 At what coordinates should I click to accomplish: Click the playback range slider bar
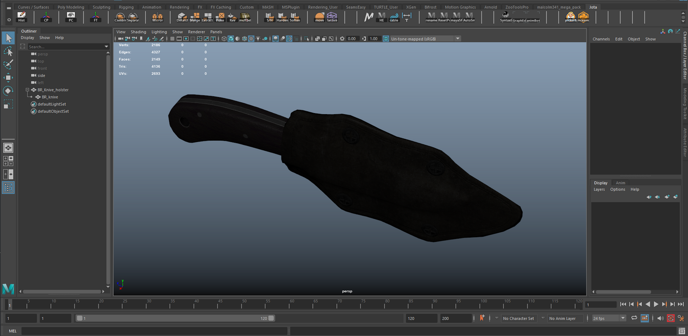coord(174,318)
